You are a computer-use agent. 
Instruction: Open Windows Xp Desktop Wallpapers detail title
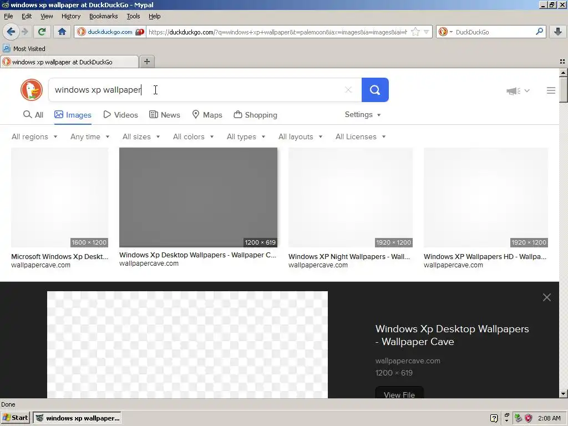coord(452,335)
